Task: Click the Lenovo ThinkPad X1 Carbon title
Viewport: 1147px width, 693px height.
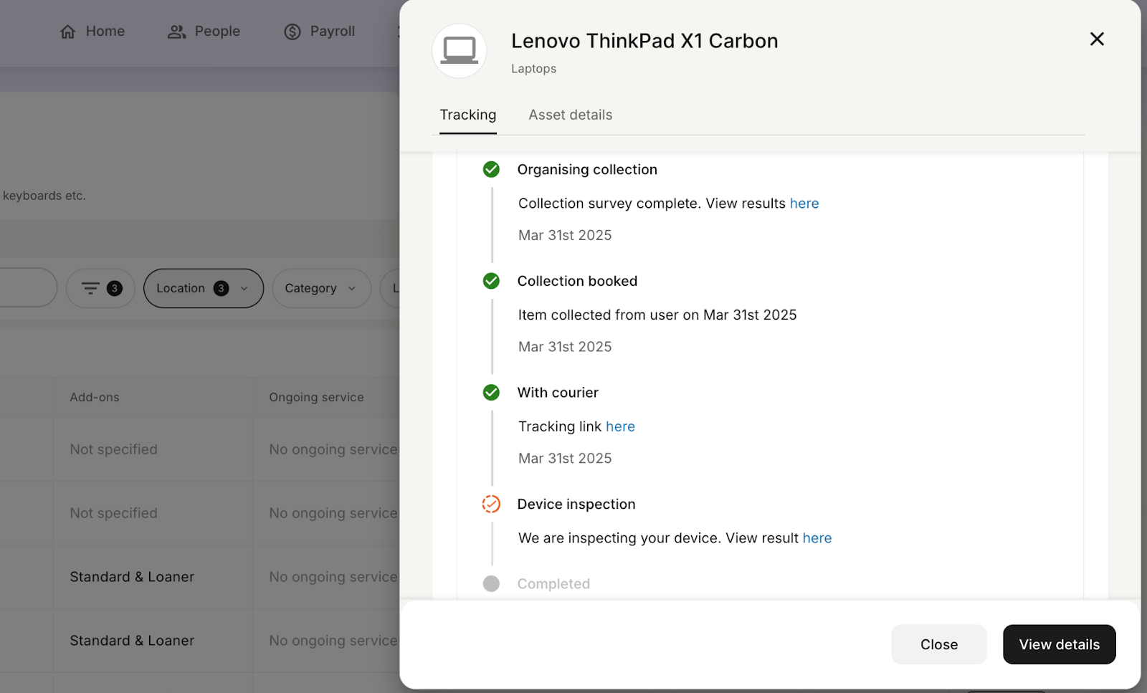Action: [644, 41]
